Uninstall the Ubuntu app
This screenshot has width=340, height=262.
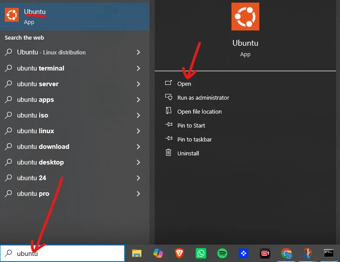tap(188, 153)
